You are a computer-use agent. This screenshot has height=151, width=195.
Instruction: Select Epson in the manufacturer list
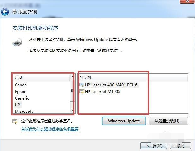(x=21, y=92)
